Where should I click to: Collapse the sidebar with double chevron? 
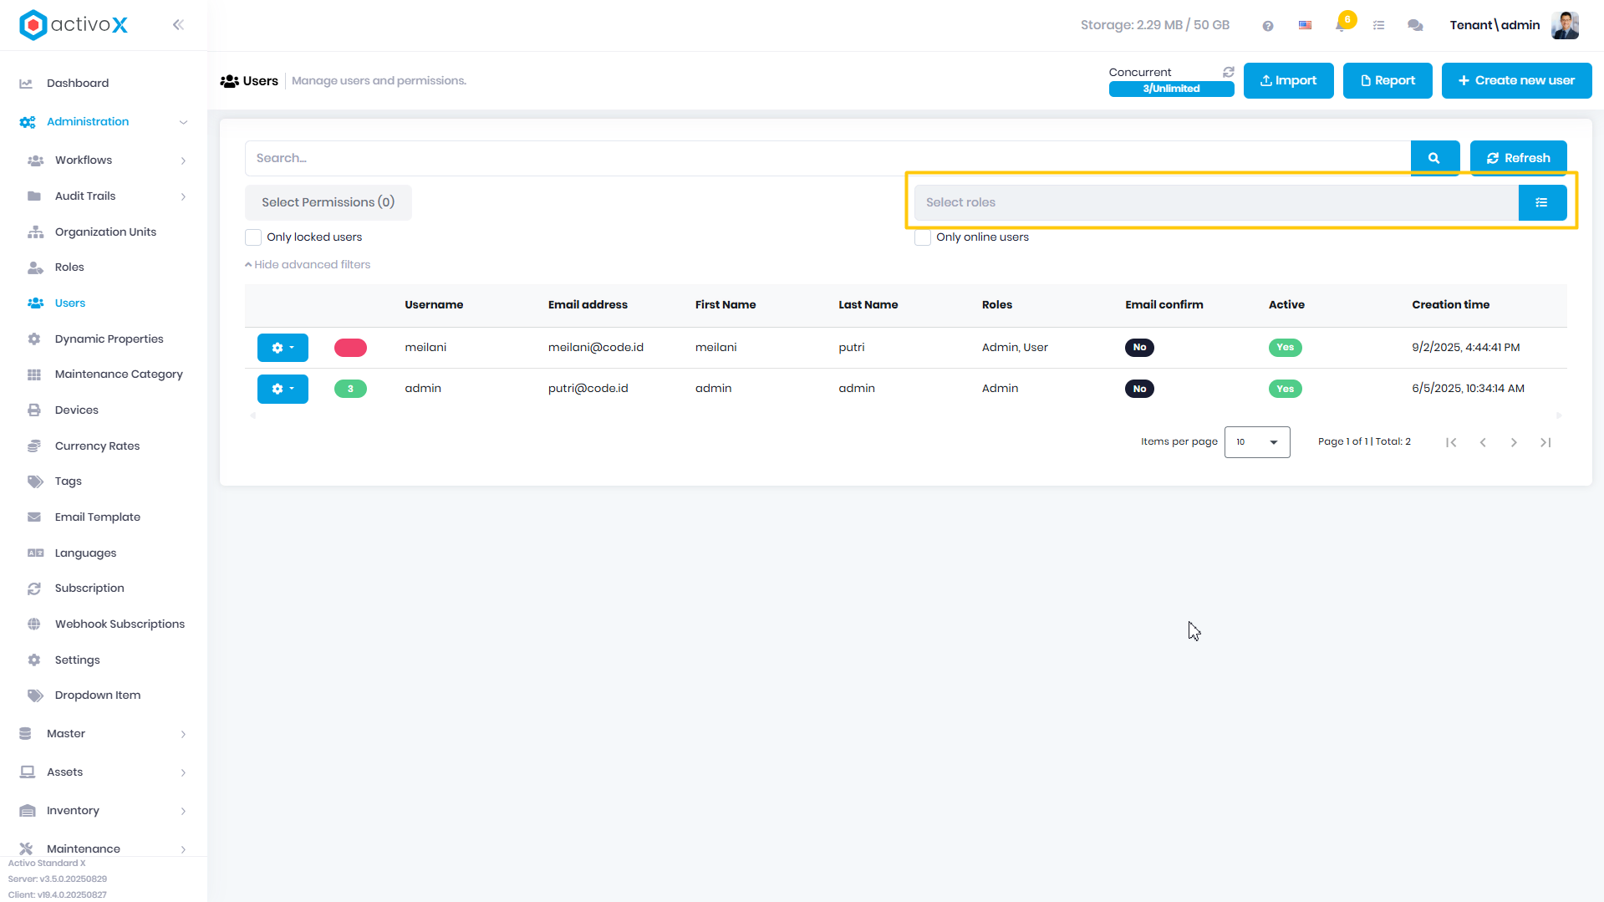pyautogui.click(x=178, y=25)
